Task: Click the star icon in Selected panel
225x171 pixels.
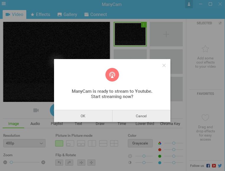Action: coord(205,49)
